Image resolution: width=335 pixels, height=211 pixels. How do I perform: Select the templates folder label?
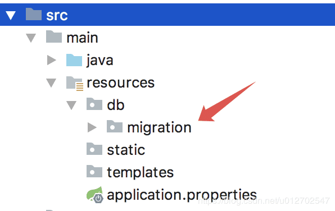coord(141,172)
